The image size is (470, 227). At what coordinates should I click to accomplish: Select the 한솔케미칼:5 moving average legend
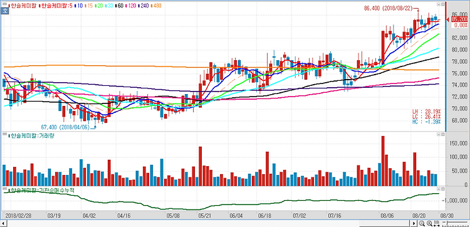point(55,6)
